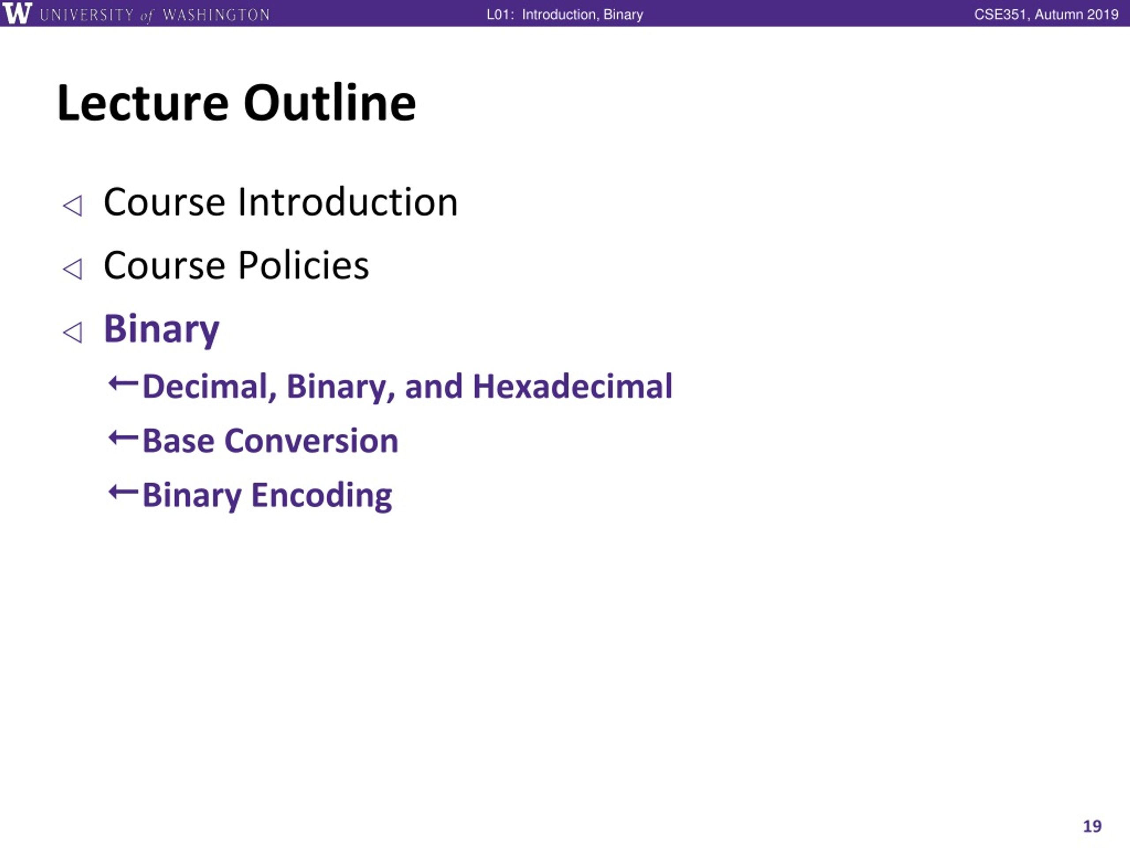1130x848 pixels.
Task: Click the triangle bullet beside Course Policies
Action: click(x=72, y=269)
